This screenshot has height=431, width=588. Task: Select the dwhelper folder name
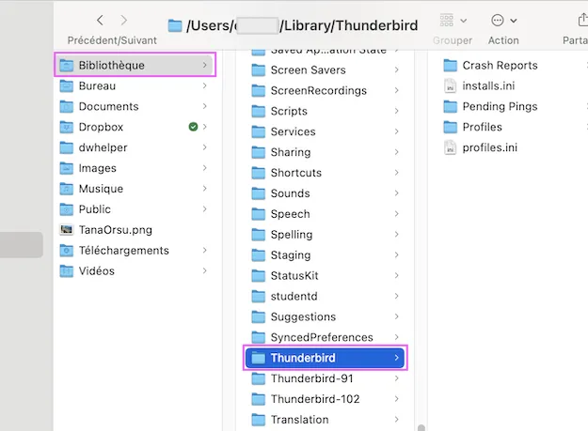(x=103, y=147)
